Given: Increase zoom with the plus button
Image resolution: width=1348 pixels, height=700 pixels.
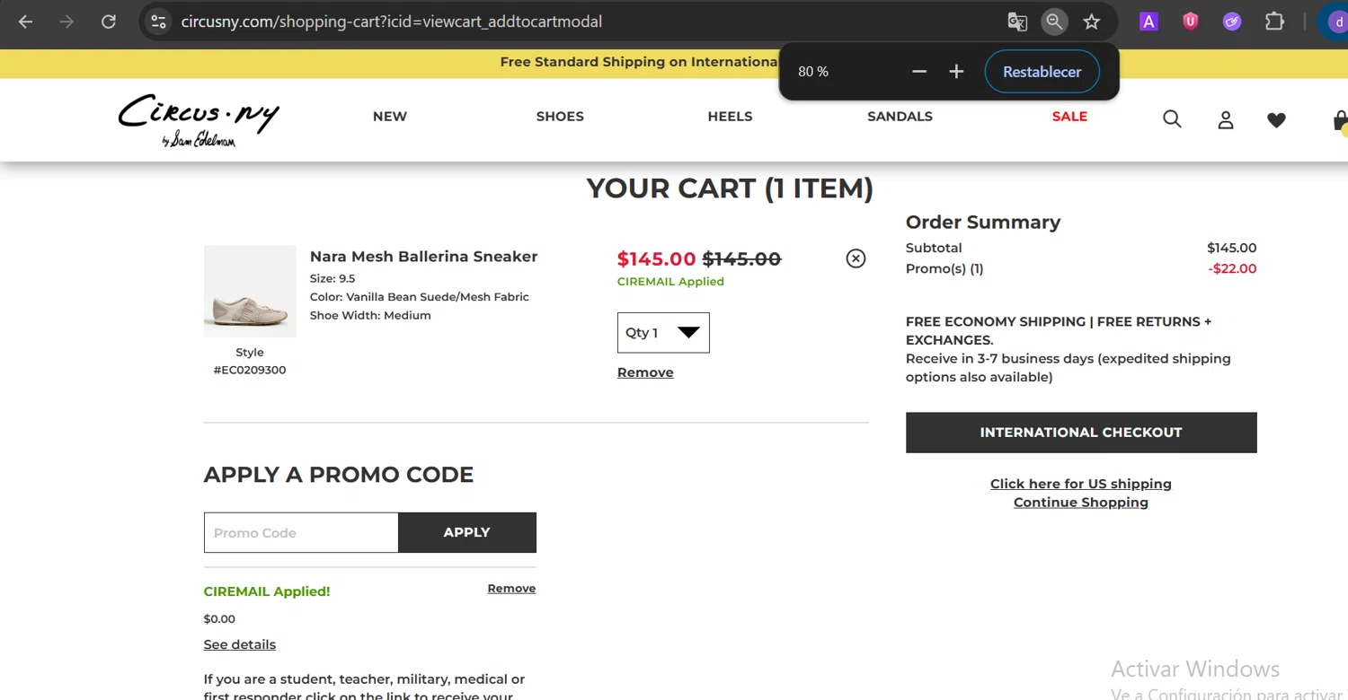Looking at the screenshot, I should click(956, 72).
